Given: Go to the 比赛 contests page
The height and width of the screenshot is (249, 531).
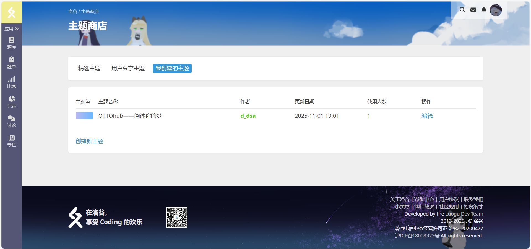Looking at the screenshot, I should tap(12, 82).
